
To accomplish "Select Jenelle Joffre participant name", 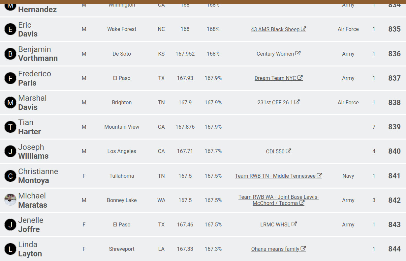I will point(31,225).
